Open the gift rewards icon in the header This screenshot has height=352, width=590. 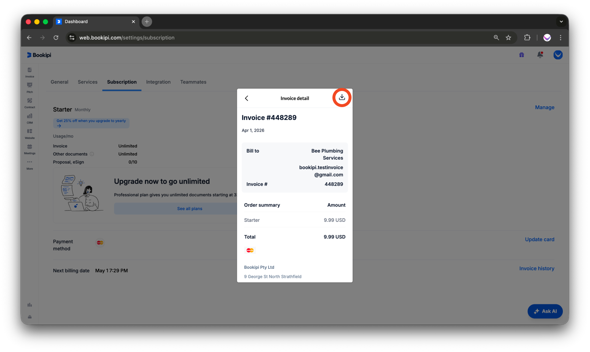point(521,55)
